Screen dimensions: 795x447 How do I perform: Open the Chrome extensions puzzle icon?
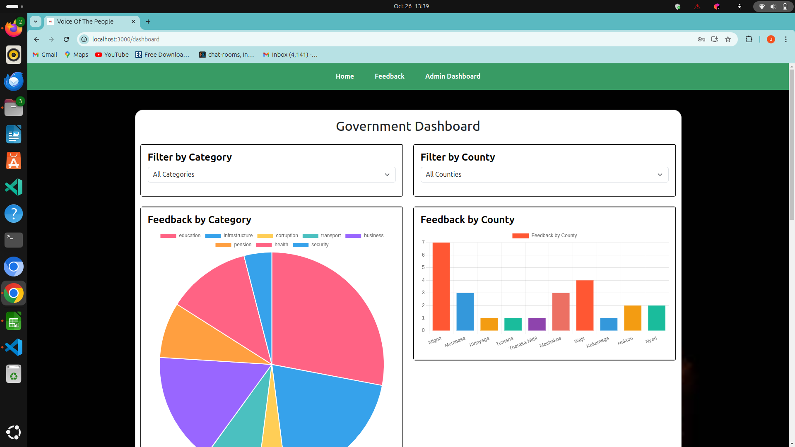[x=749, y=39]
